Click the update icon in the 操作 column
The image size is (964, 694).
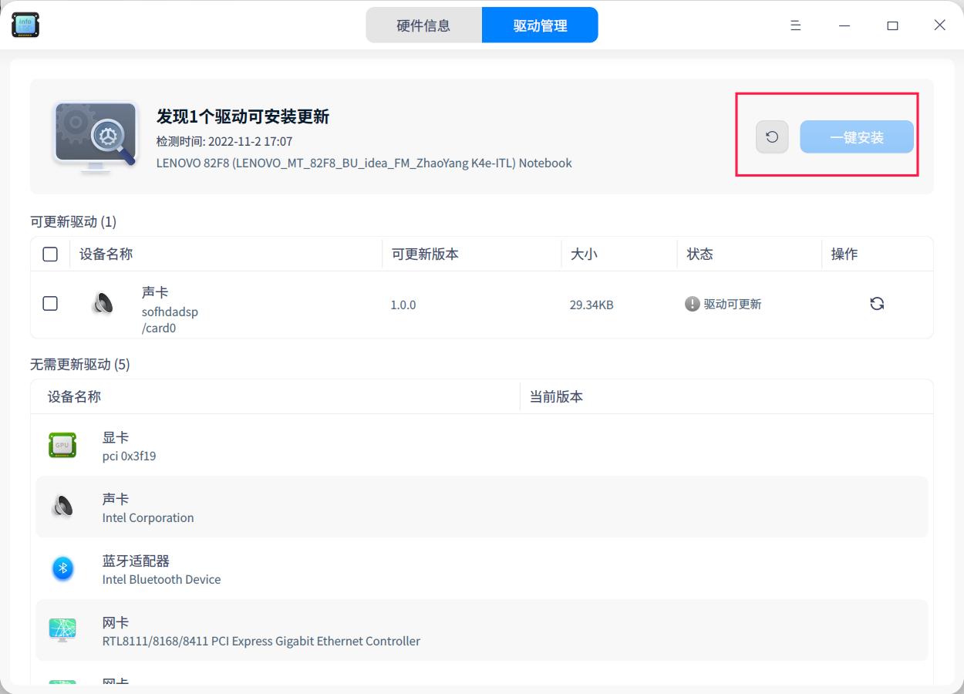click(877, 303)
